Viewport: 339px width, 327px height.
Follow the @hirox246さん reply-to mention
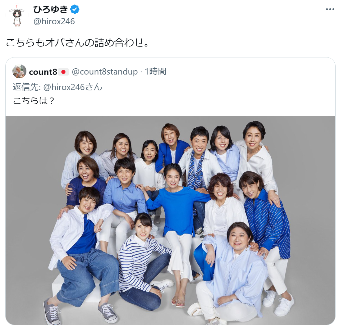(73, 87)
